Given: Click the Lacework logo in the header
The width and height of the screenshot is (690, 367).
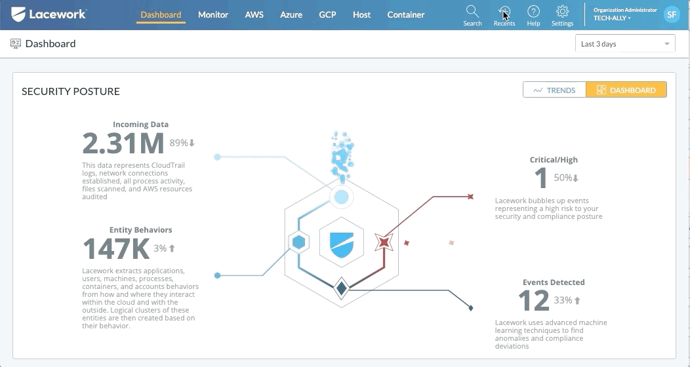Looking at the screenshot, I should point(49,14).
